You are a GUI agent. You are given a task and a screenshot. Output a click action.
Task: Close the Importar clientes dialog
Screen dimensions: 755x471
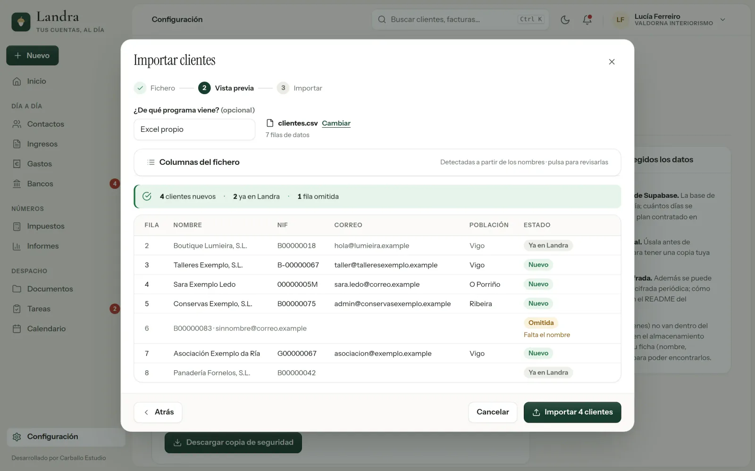[612, 62]
